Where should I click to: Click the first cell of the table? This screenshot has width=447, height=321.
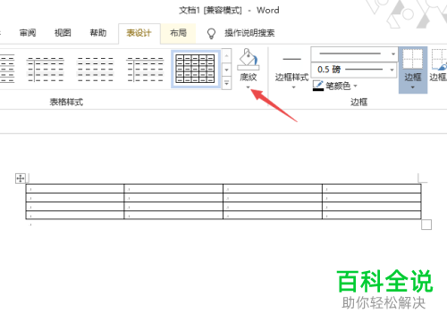point(75,188)
